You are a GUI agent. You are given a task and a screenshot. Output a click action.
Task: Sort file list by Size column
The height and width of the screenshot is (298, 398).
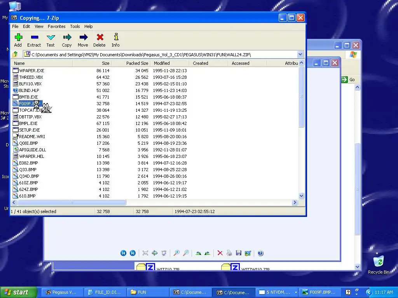pyautogui.click(x=92, y=63)
